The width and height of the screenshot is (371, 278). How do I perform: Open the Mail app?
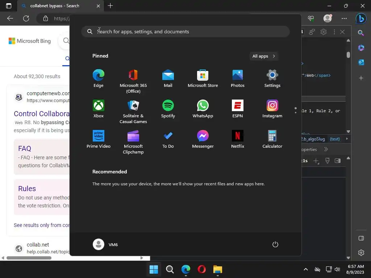pyautogui.click(x=168, y=79)
